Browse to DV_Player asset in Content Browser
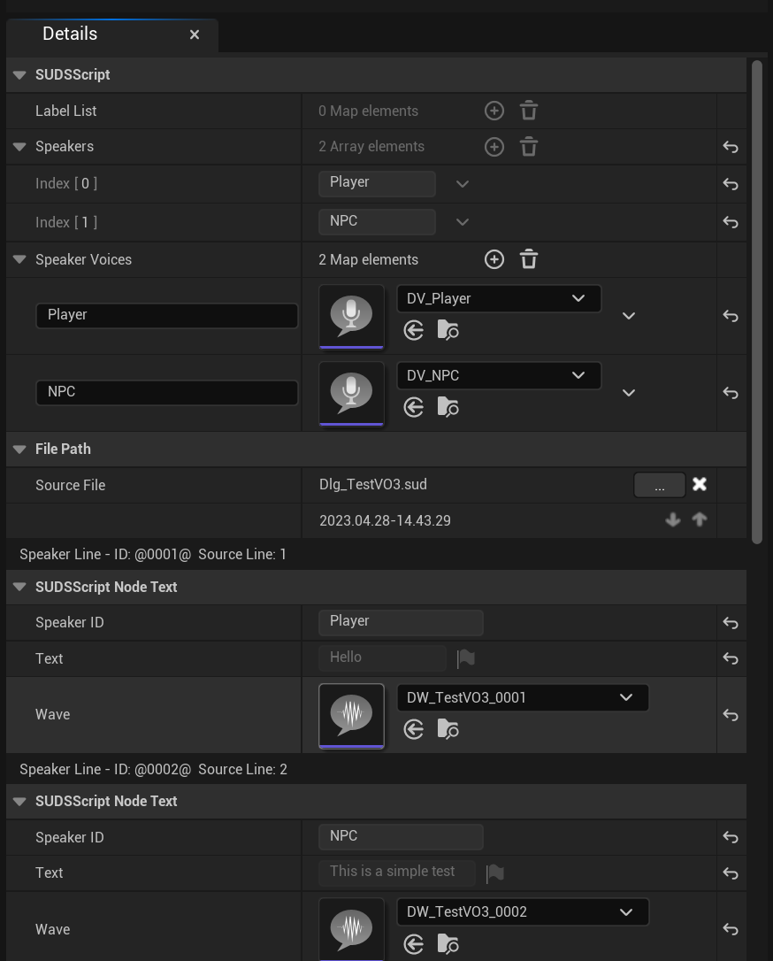The width and height of the screenshot is (773, 961). (x=448, y=330)
